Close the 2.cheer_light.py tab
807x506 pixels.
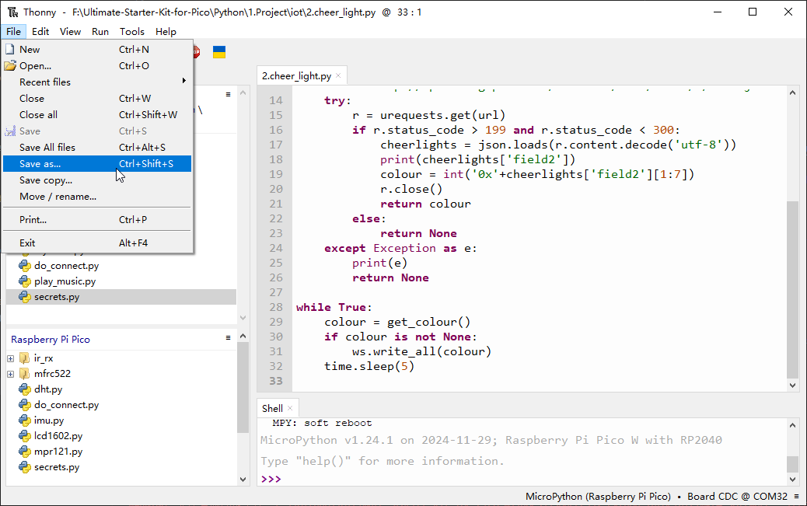(x=338, y=75)
